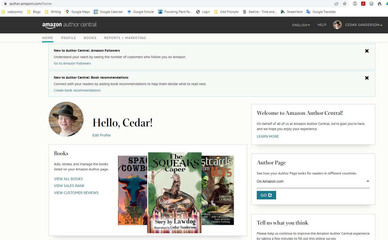Open the Reports + Marketing tab

125,38
